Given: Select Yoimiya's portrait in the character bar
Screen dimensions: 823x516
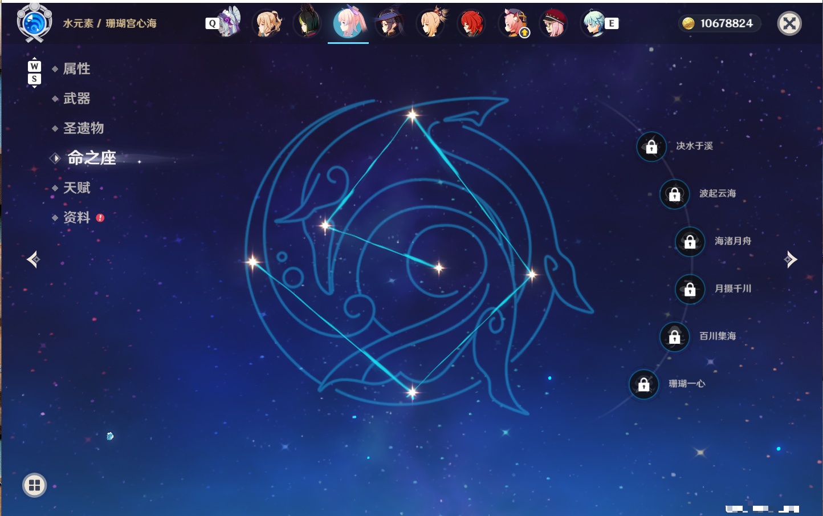Looking at the screenshot, I should click(x=431, y=23).
